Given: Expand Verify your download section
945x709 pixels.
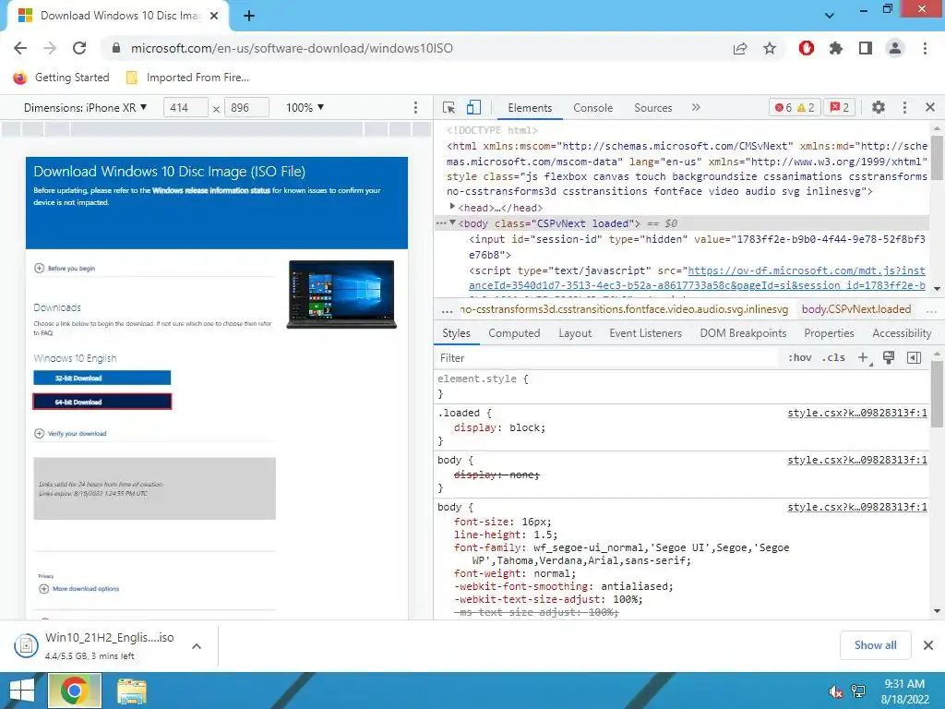Looking at the screenshot, I should pyautogui.click(x=70, y=434).
